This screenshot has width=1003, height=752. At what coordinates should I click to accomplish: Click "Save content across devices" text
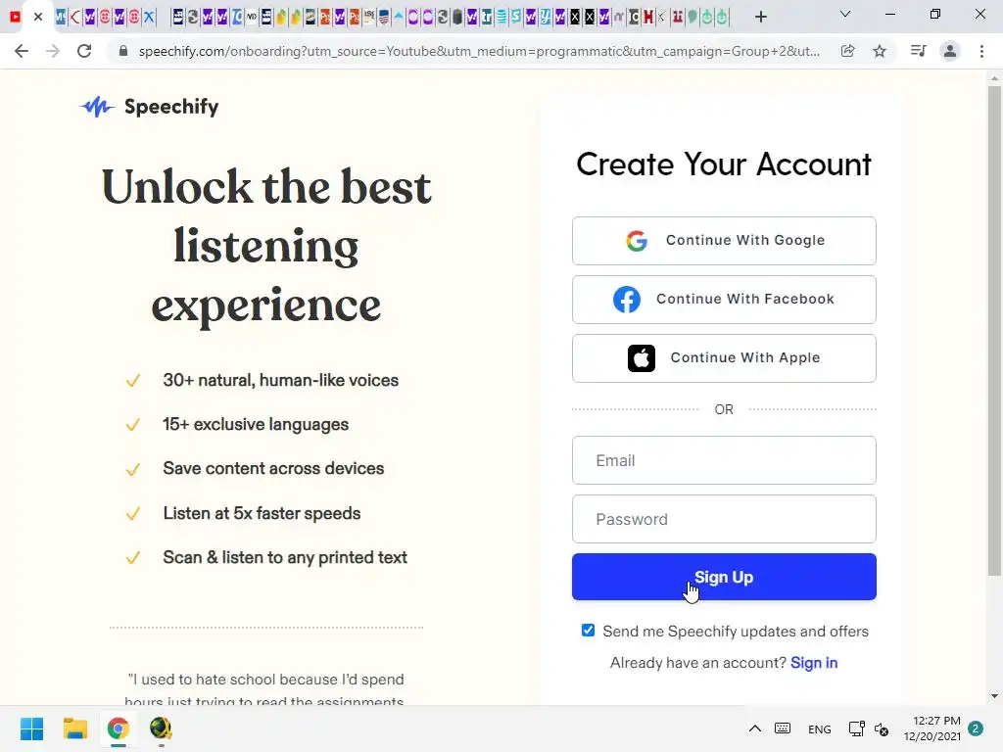tap(273, 469)
